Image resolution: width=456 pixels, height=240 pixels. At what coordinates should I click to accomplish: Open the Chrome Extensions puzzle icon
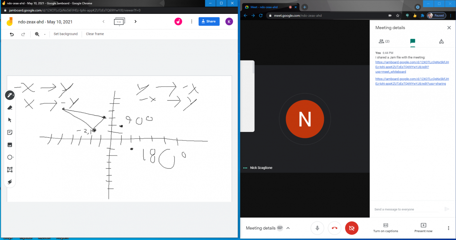tap(423, 16)
